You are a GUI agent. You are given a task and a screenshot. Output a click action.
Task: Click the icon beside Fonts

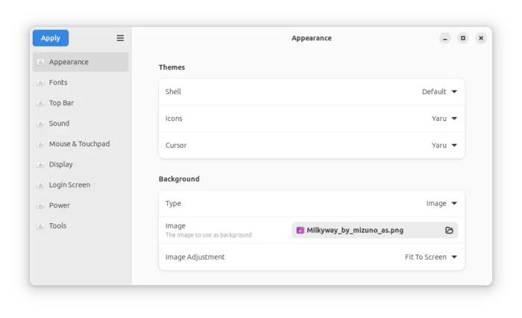point(40,82)
